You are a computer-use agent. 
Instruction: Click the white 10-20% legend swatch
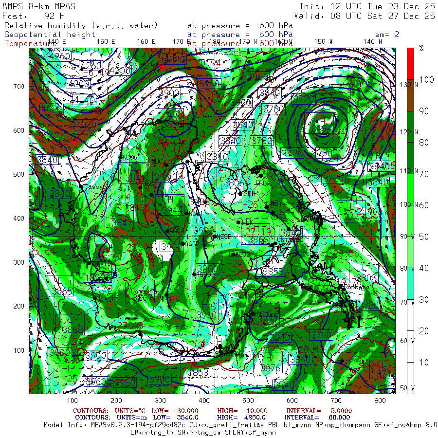(x=411, y=346)
